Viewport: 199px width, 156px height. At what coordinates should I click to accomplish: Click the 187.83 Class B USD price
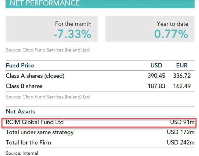tap(156, 86)
